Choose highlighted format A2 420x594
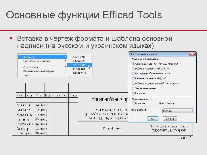 pyautogui.click(x=79, y=65)
